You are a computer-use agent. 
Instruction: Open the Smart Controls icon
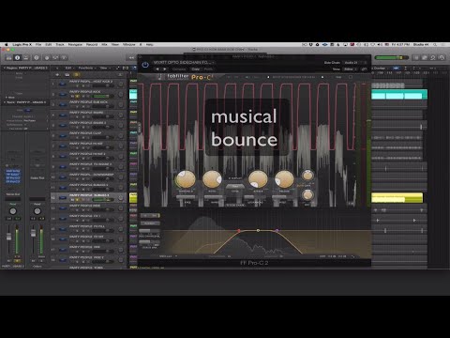pyautogui.click(x=47, y=57)
